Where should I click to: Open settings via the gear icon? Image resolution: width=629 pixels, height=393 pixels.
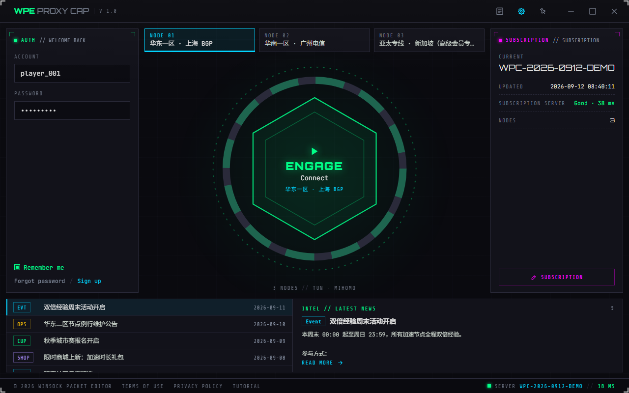[x=521, y=11]
